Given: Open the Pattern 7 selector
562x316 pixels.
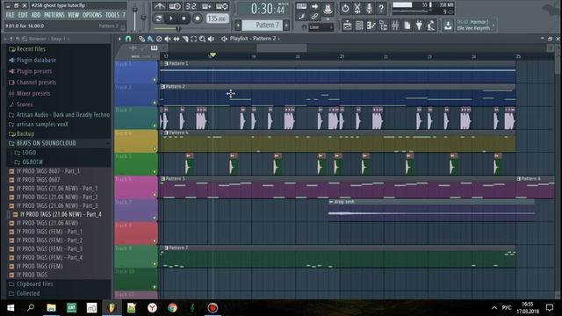Looking at the screenshot, I should [x=263, y=25].
